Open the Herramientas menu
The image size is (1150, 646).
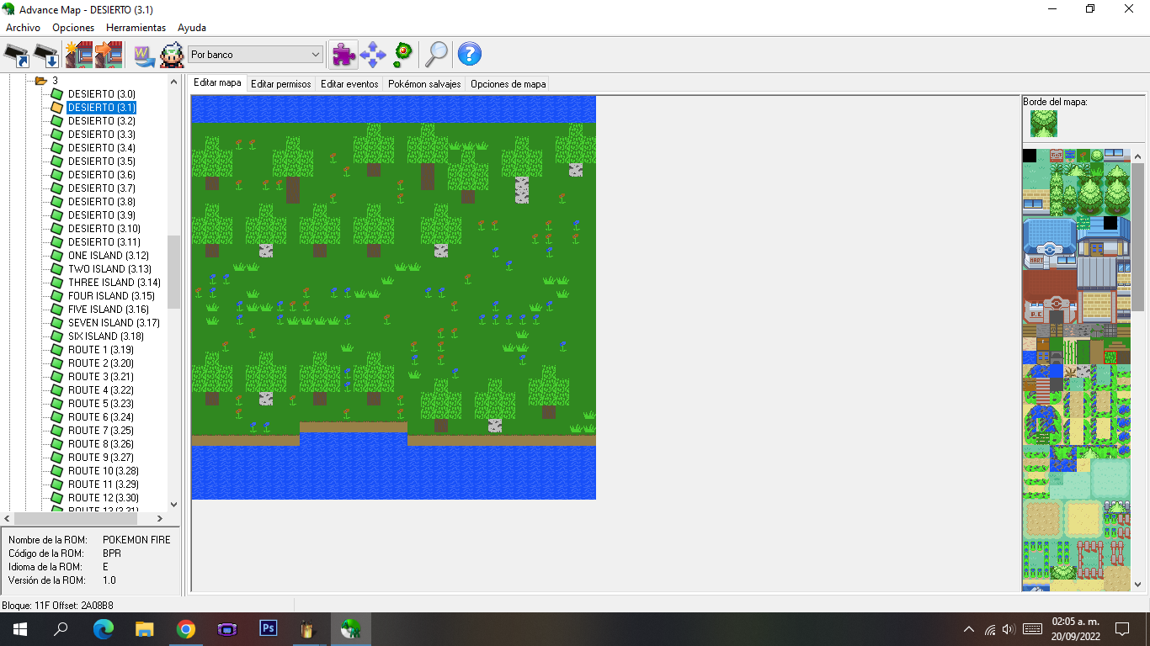[136, 28]
